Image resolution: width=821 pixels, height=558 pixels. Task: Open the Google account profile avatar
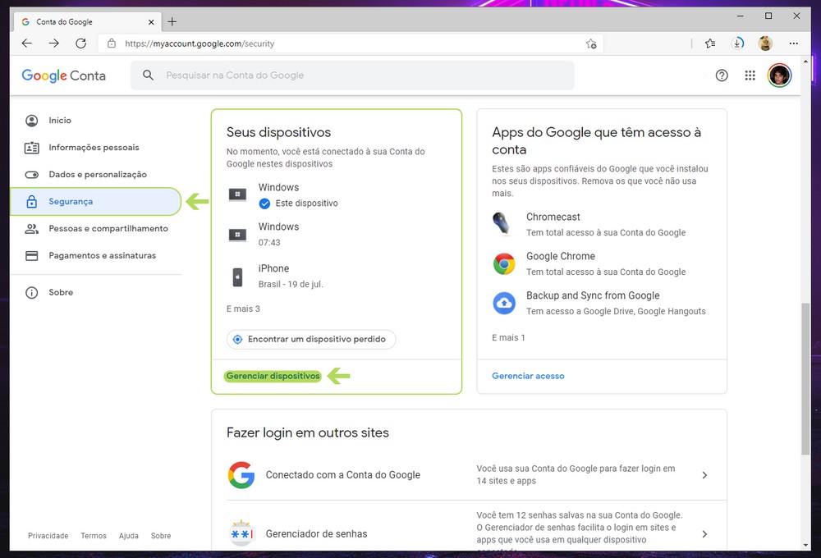[x=779, y=75]
